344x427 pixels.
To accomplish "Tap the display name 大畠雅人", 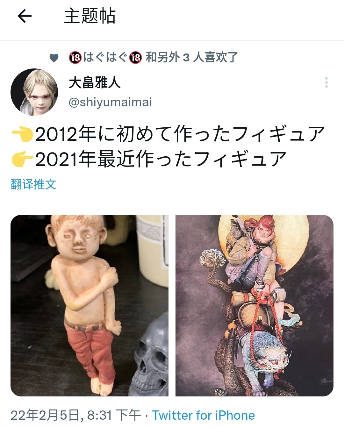I will [x=95, y=83].
